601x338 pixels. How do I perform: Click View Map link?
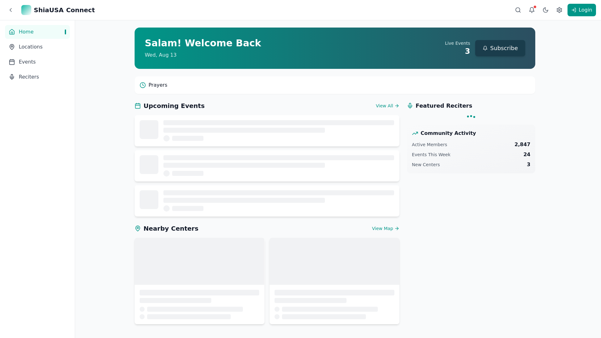point(386,228)
